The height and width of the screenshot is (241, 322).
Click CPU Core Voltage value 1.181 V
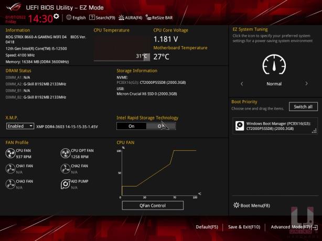click(x=166, y=39)
